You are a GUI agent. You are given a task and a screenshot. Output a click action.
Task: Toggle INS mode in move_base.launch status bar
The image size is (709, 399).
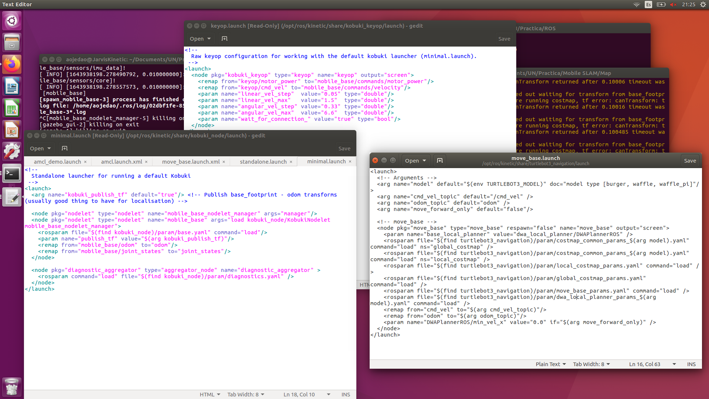(691, 364)
